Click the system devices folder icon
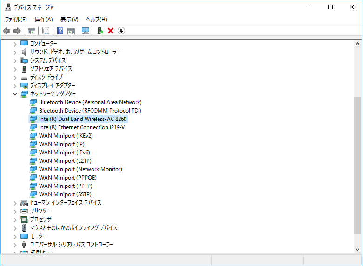363x266 pixels. pyautogui.click(x=24, y=60)
